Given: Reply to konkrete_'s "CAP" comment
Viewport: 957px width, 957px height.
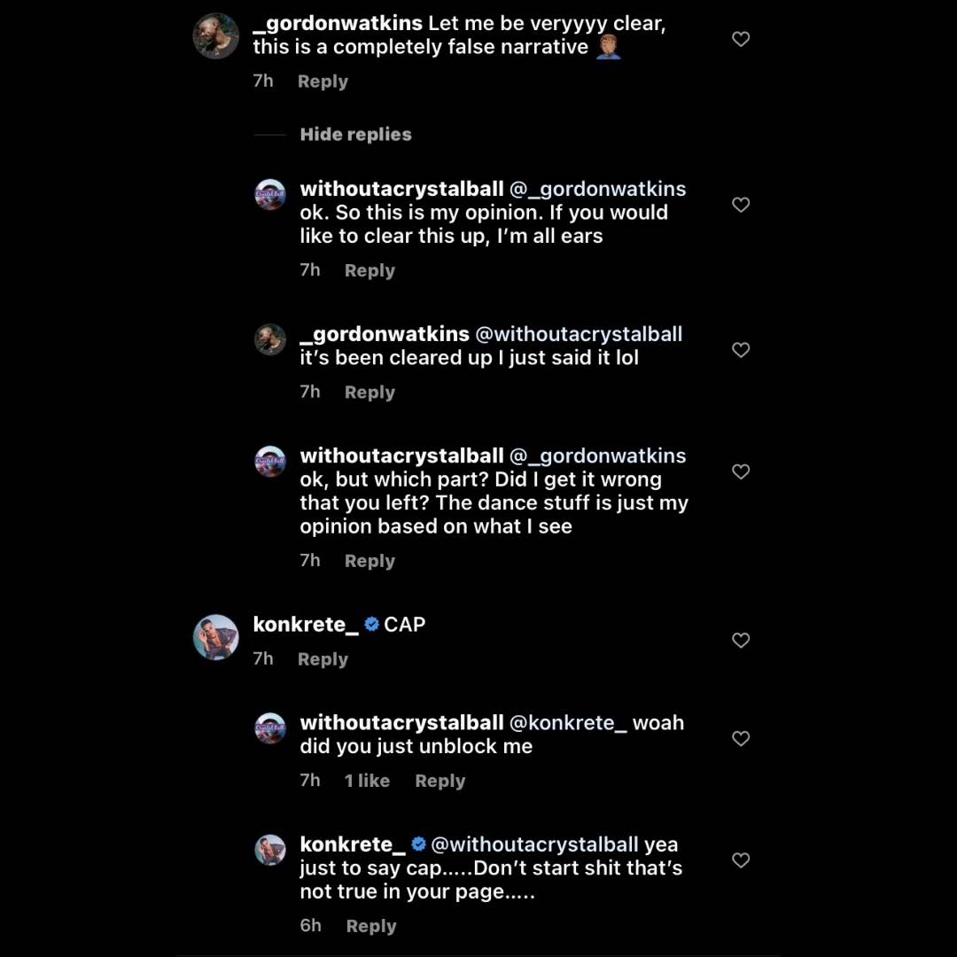Looking at the screenshot, I should click(x=323, y=659).
